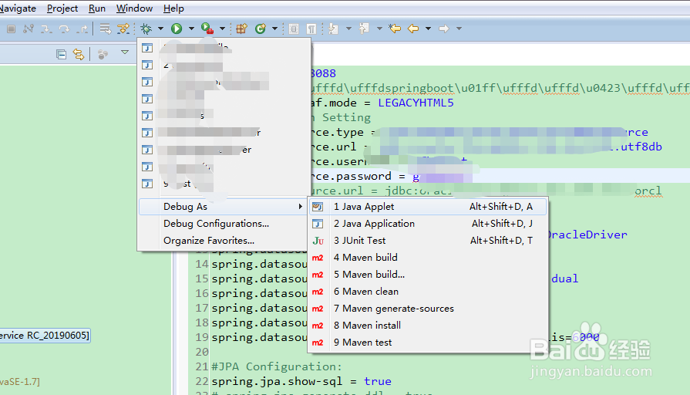Open the Previous Annotation dropdown arrow
Image resolution: width=690 pixels, height=395 pixels.
coord(379,29)
